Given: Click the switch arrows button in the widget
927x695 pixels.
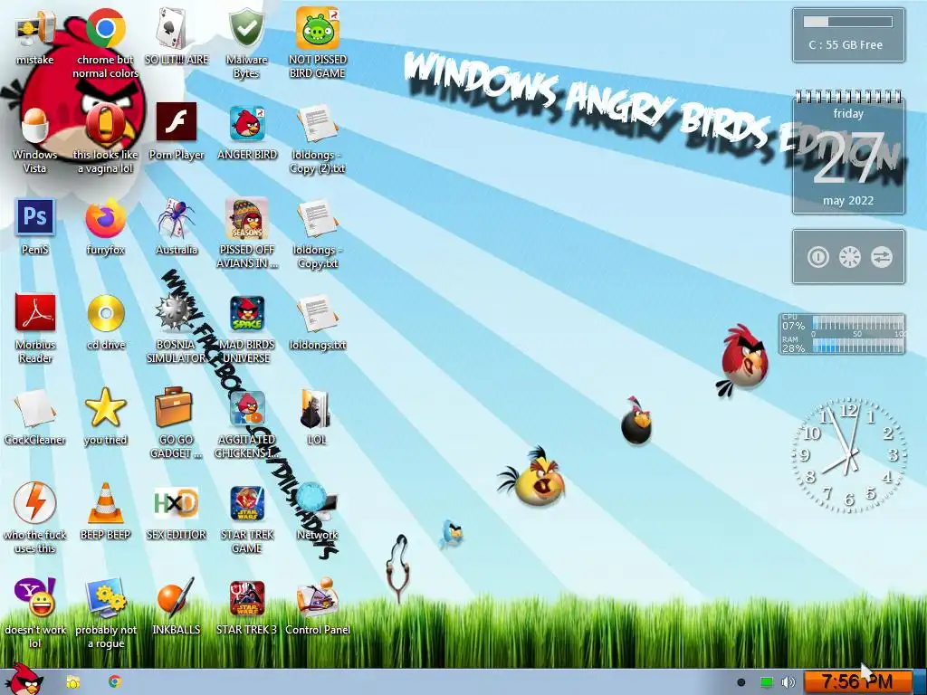Looking at the screenshot, I should tap(882, 257).
